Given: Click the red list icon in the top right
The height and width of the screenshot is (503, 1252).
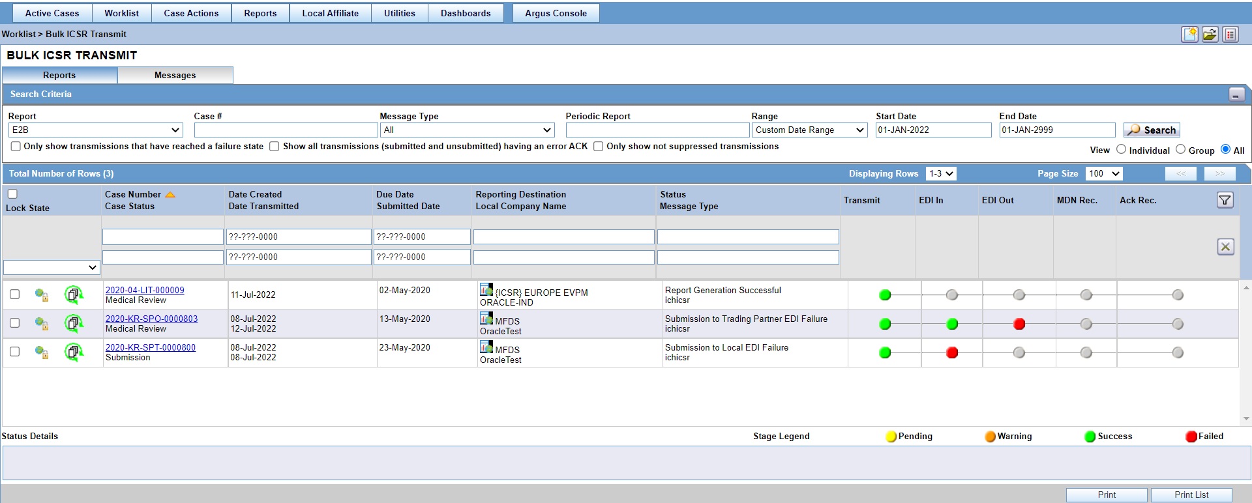Looking at the screenshot, I should [x=1230, y=35].
